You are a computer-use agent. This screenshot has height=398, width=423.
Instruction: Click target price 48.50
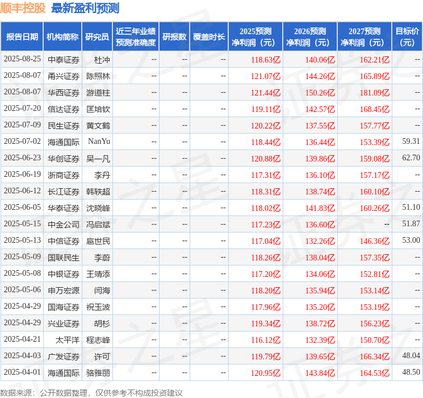click(411, 372)
